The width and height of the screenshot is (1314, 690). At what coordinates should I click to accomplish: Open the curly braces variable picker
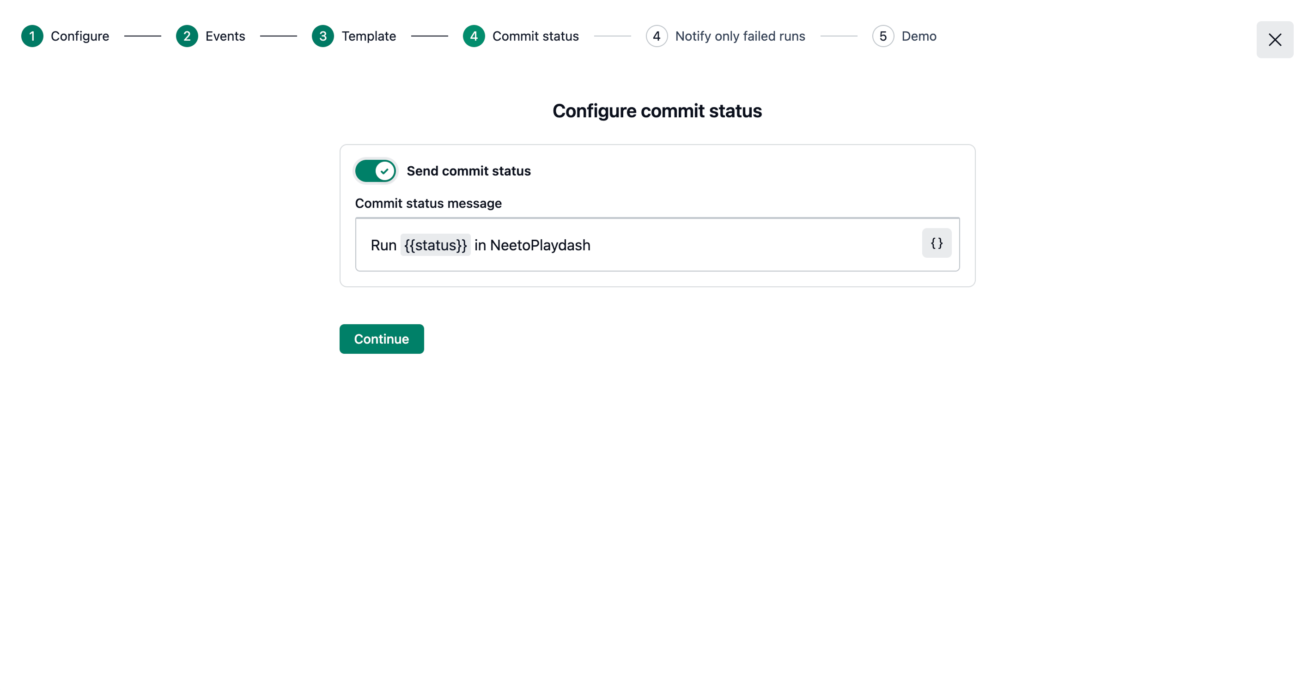pos(937,243)
